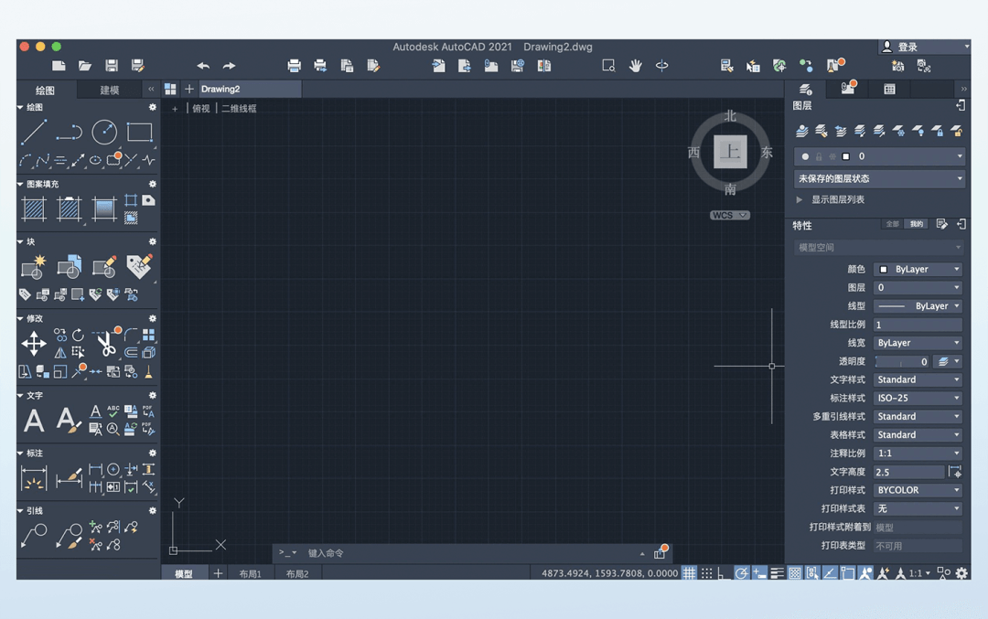The width and height of the screenshot is (988, 619).
Task: Open the 标注样式 ISO-25 dropdown
Action: 918,398
